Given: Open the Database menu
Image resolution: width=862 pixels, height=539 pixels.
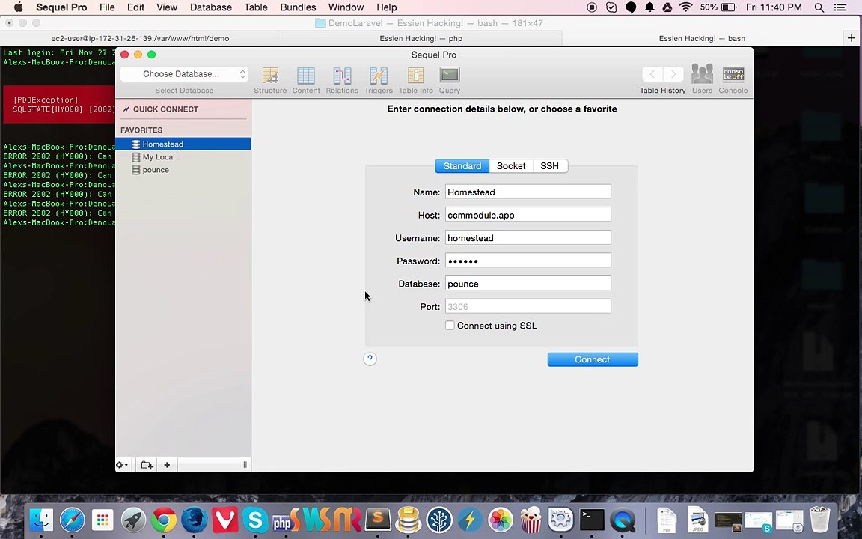Looking at the screenshot, I should (x=210, y=7).
